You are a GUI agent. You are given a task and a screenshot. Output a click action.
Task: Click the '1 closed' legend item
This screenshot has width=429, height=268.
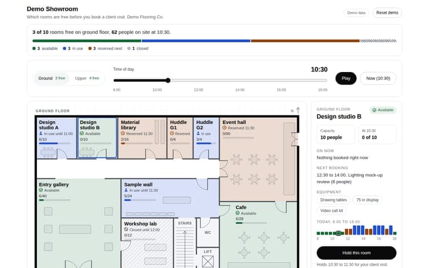tap(138, 48)
